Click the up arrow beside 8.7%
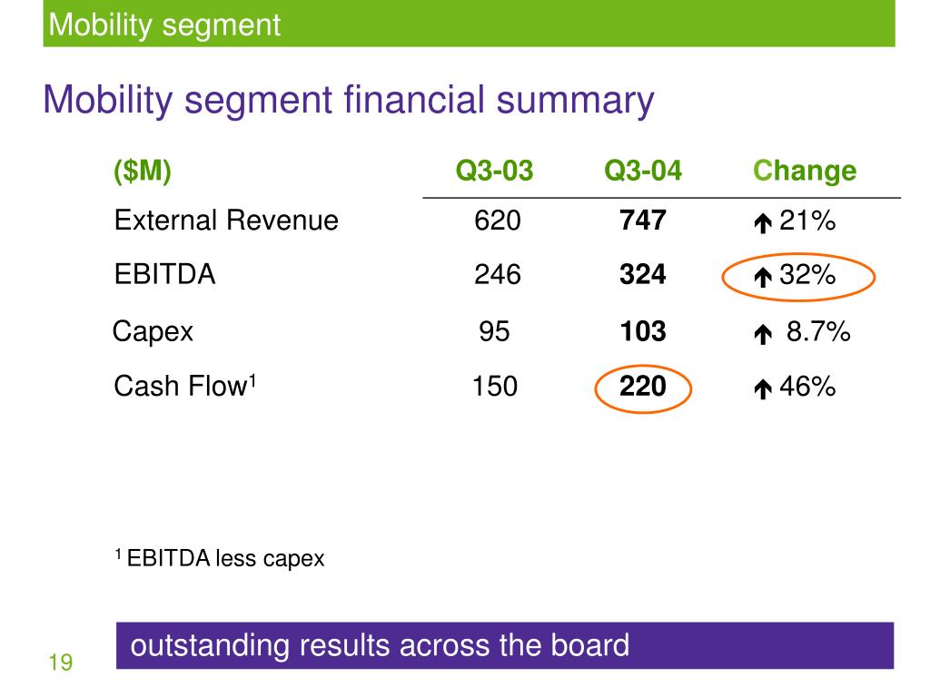The image size is (930, 697). point(763,334)
